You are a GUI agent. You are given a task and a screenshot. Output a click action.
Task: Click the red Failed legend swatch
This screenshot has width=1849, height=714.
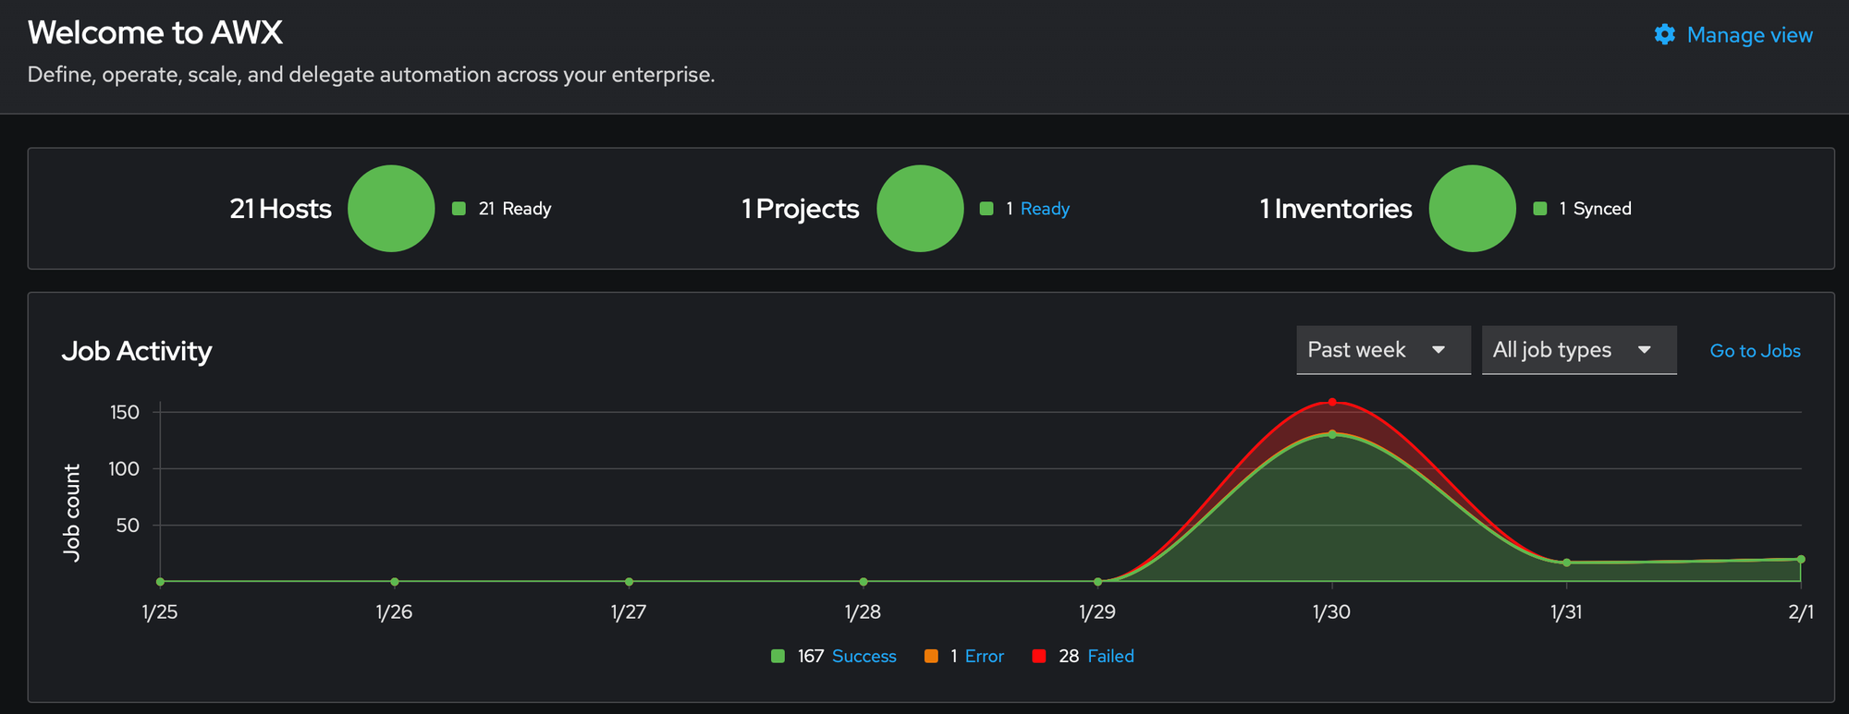1039,657
